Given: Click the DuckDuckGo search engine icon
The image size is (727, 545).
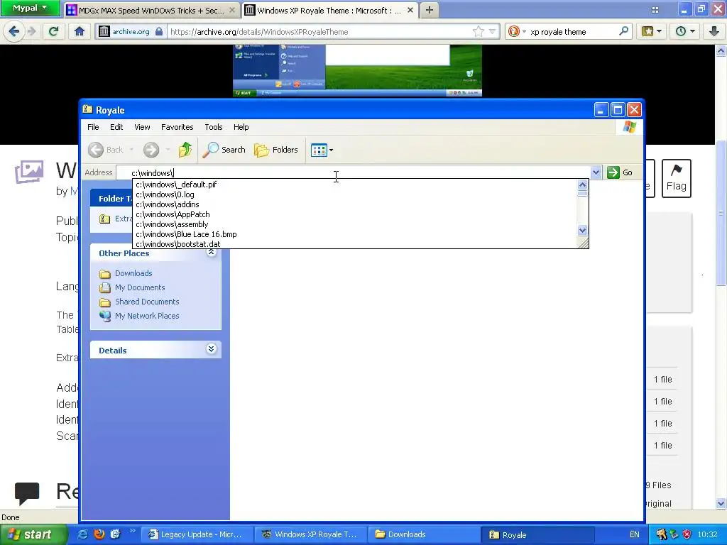Looking at the screenshot, I should [x=514, y=31].
